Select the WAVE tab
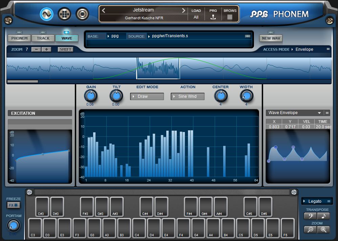338x241 pixels. click(67, 38)
